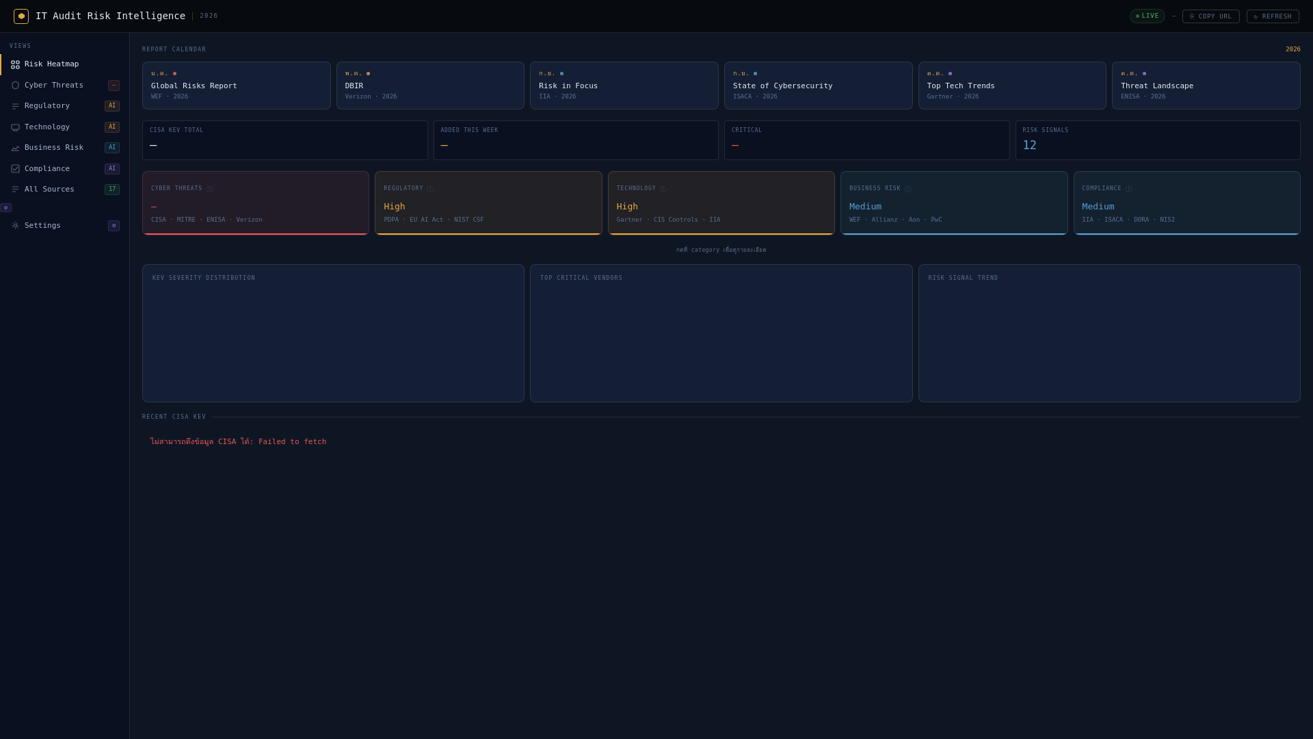This screenshot has height=739, width=1313.
Task: Click the CISA KEV Total stat tile
Action: (285, 140)
